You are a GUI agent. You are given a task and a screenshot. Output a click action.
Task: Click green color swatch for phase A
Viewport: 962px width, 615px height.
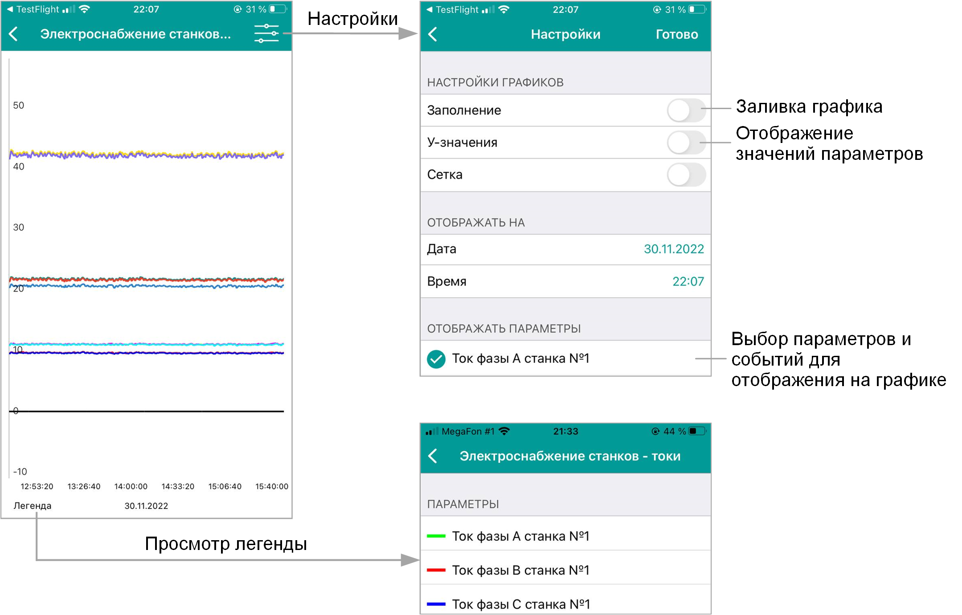coord(436,536)
